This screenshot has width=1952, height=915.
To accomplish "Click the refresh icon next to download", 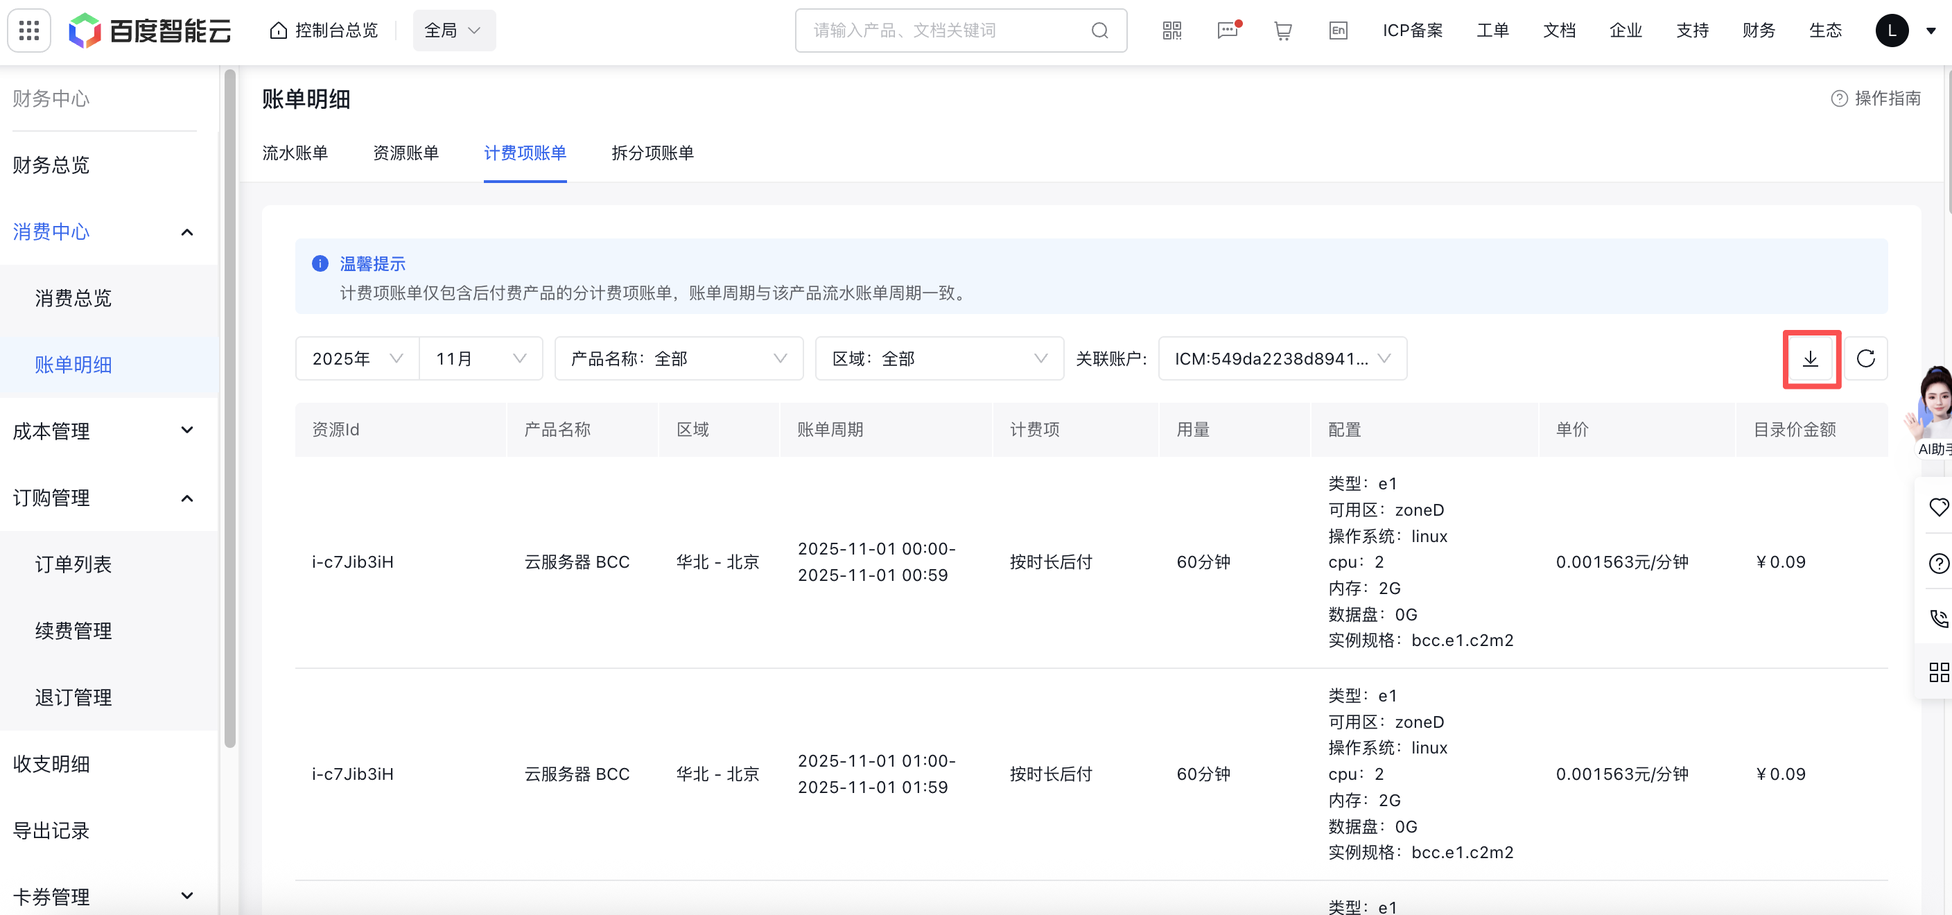I will click(1866, 359).
